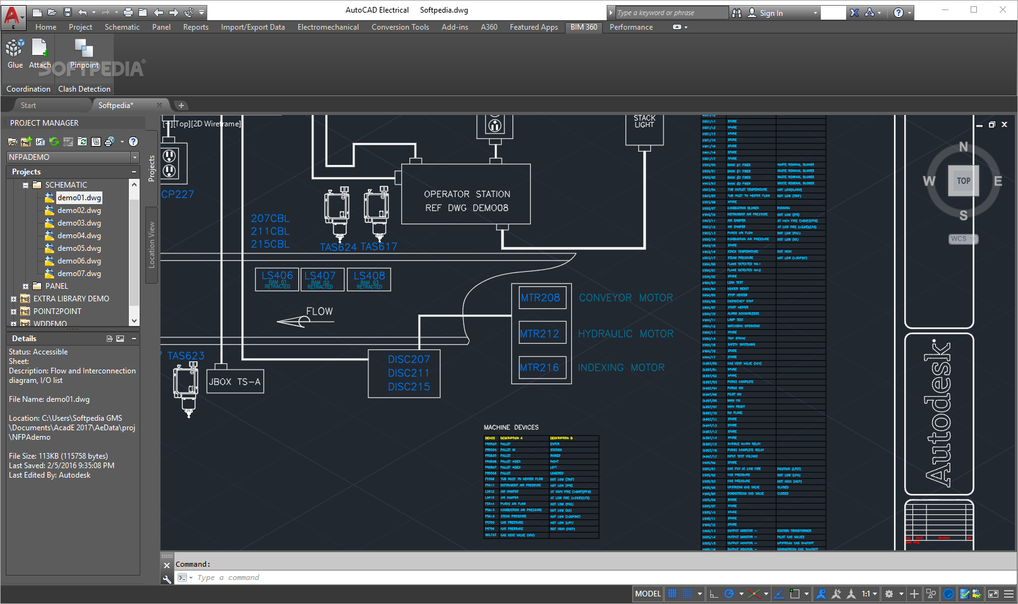Open the Electromechanical ribbon tab
1018x604 pixels.
point(328,27)
